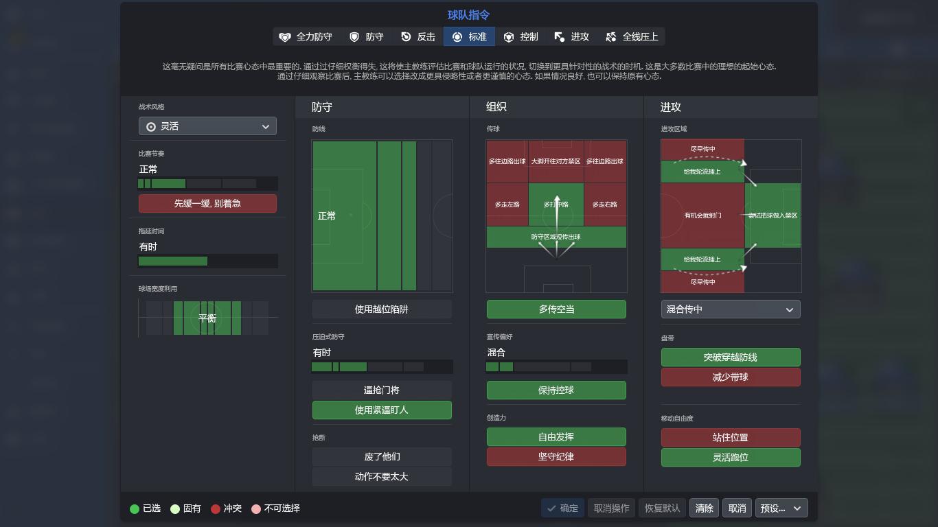The image size is (938, 527).
Task: Select the 全线压上 mentality icon
Action: click(x=610, y=36)
